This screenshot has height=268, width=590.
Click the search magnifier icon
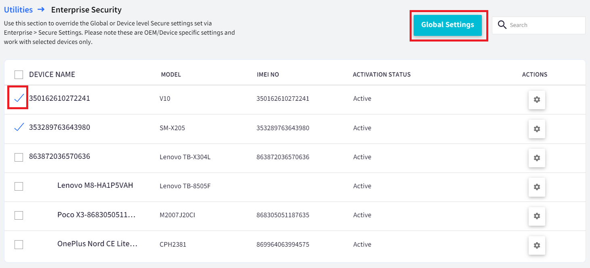point(502,25)
